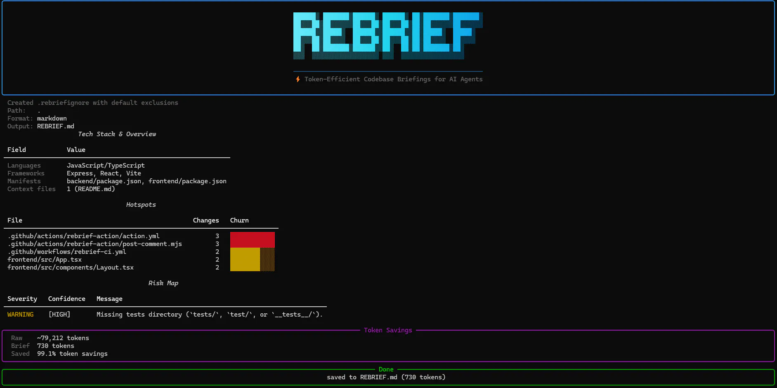Image resolution: width=777 pixels, height=388 pixels.
Task: Click the 'Changes' column header
Action: tap(206, 220)
